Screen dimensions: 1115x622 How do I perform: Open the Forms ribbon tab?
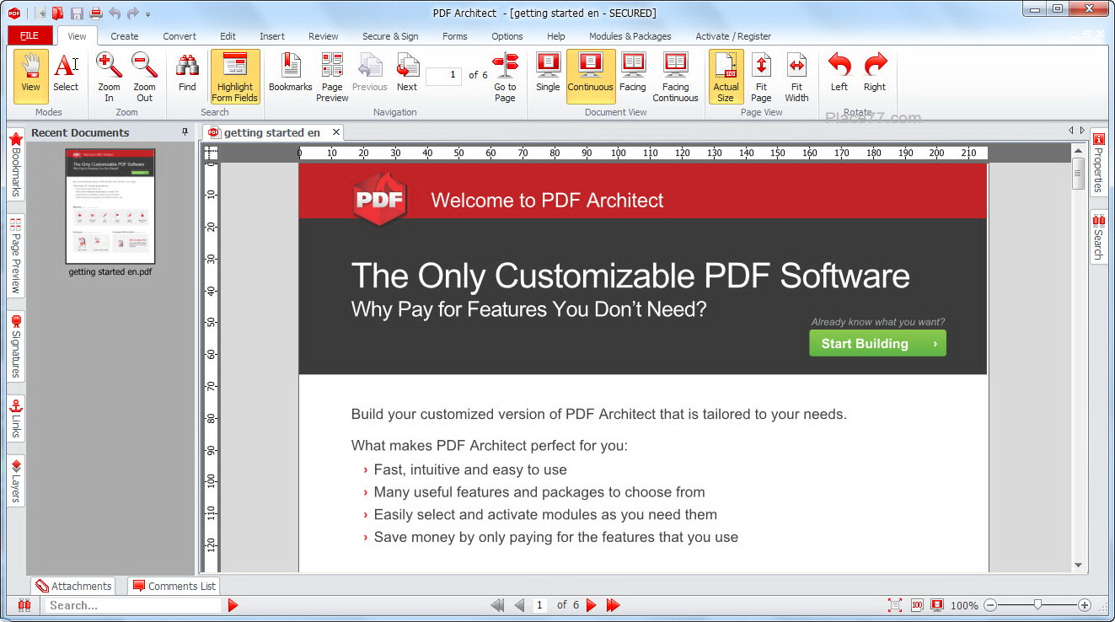click(455, 36)
